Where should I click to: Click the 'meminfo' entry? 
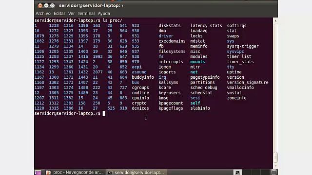(x=199, y=47)
